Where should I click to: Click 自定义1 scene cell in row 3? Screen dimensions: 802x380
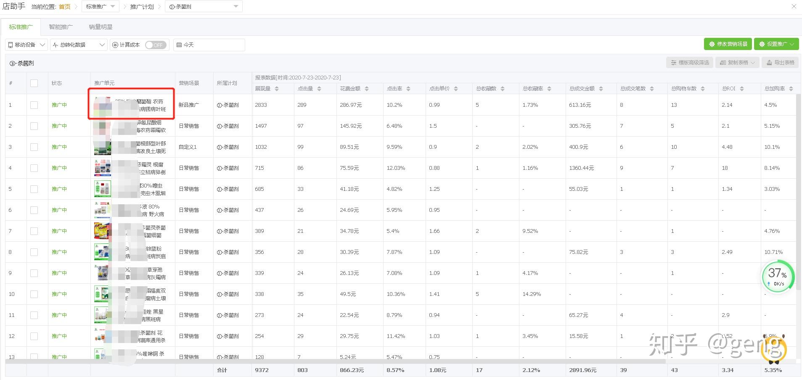tap(188, 147)
